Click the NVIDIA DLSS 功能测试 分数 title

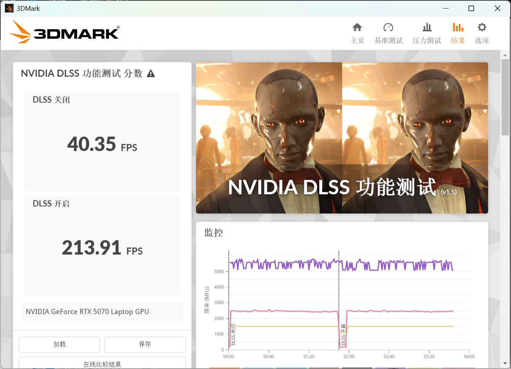click(x=82, y=74)
